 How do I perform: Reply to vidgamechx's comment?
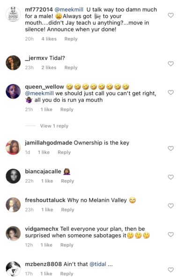pos(67,245)
